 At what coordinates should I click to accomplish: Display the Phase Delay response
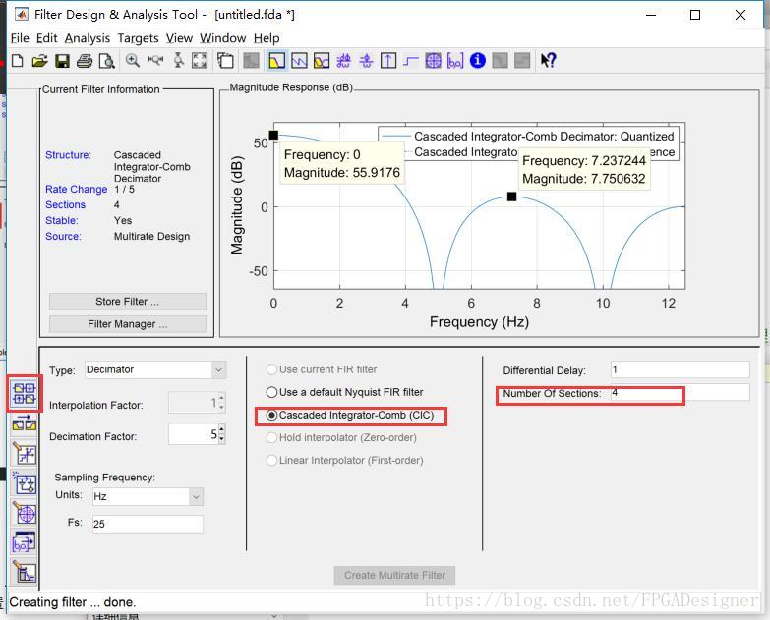point(366,60)
